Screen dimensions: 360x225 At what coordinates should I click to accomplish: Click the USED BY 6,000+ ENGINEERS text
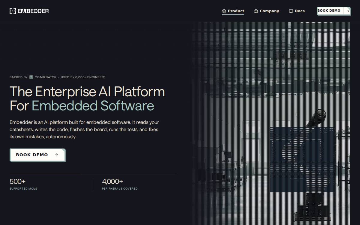83,77
